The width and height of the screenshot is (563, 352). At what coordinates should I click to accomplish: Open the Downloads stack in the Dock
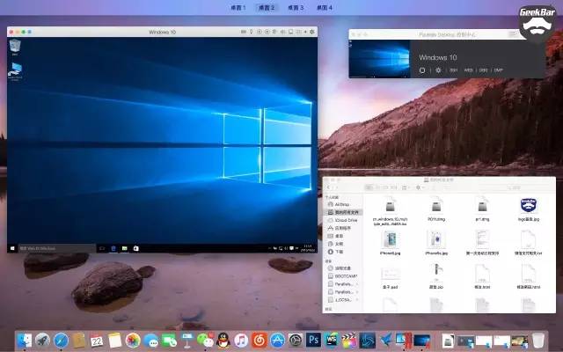[x=448, y=341]
